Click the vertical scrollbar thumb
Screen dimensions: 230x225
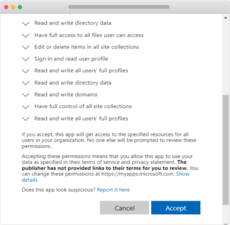(x=225, y=150)
